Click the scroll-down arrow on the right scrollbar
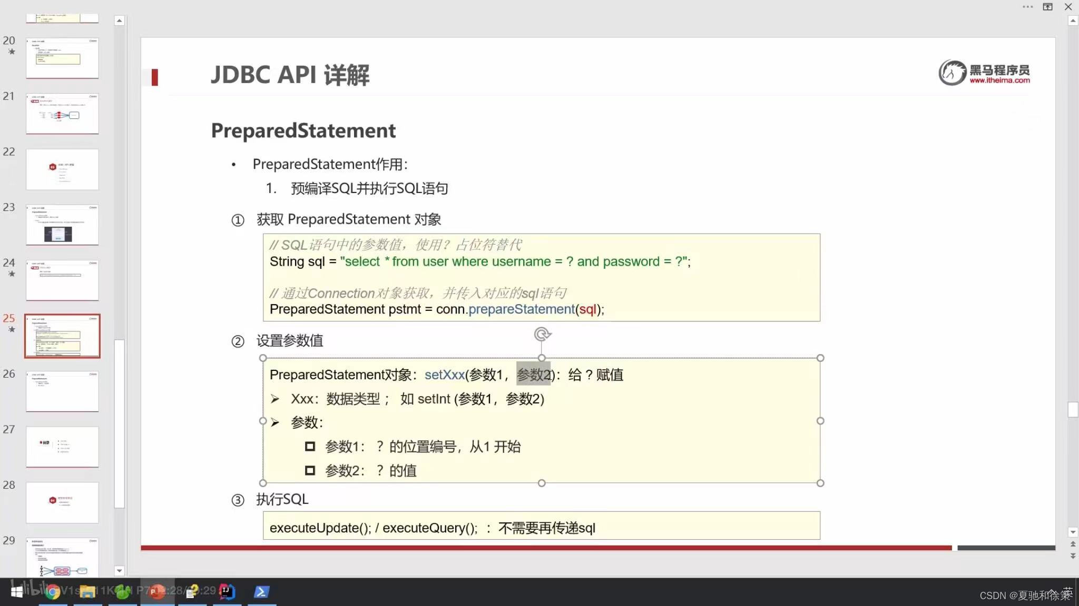This screenshot has width=1079, height=606. pyautogui.click(x=1073, y=531)
